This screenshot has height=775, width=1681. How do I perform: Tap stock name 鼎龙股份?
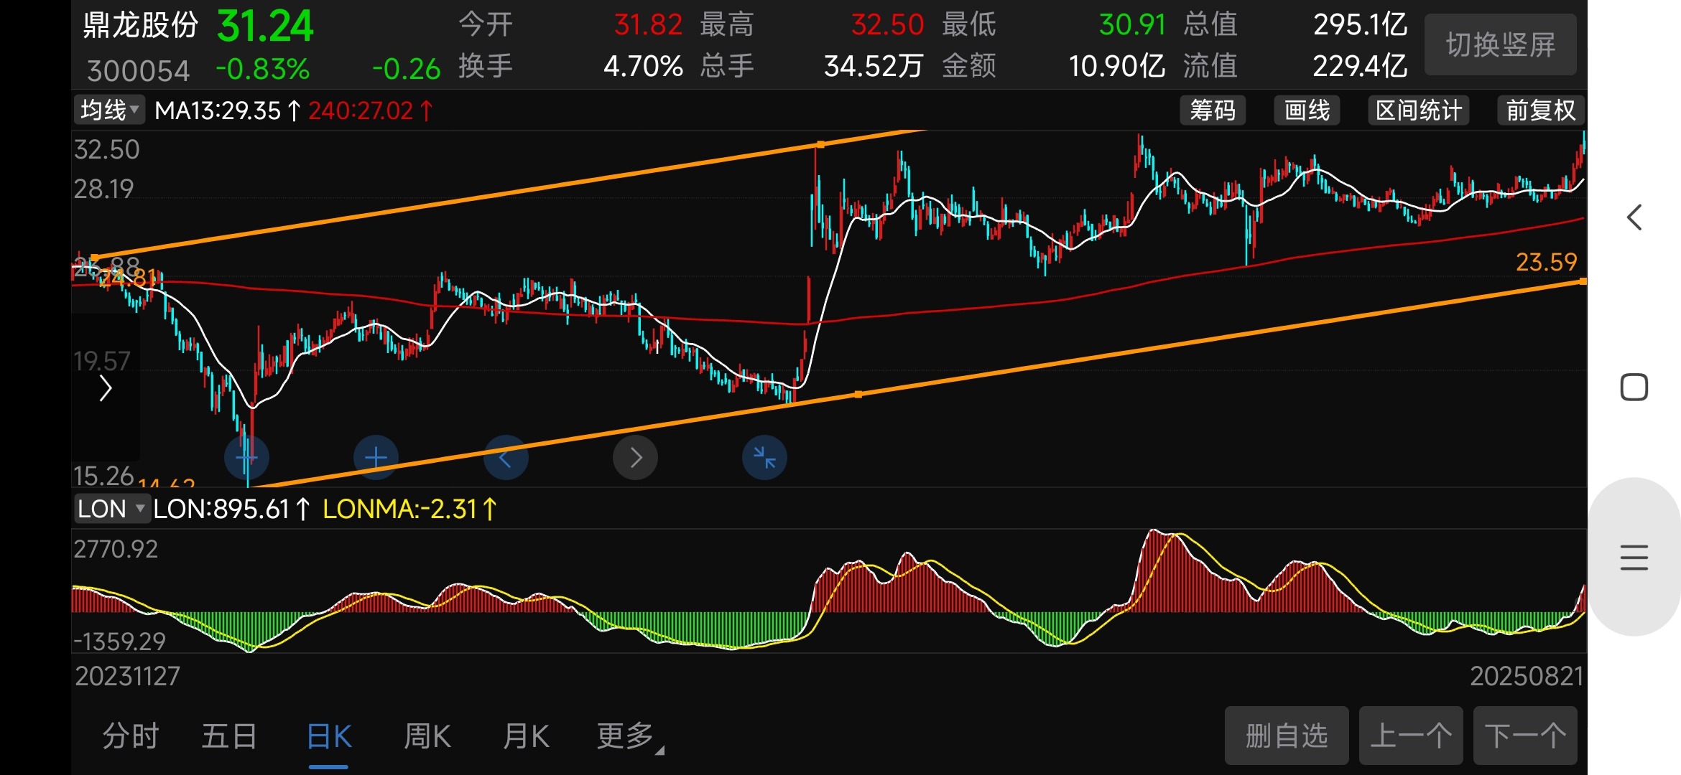(141, 25)
